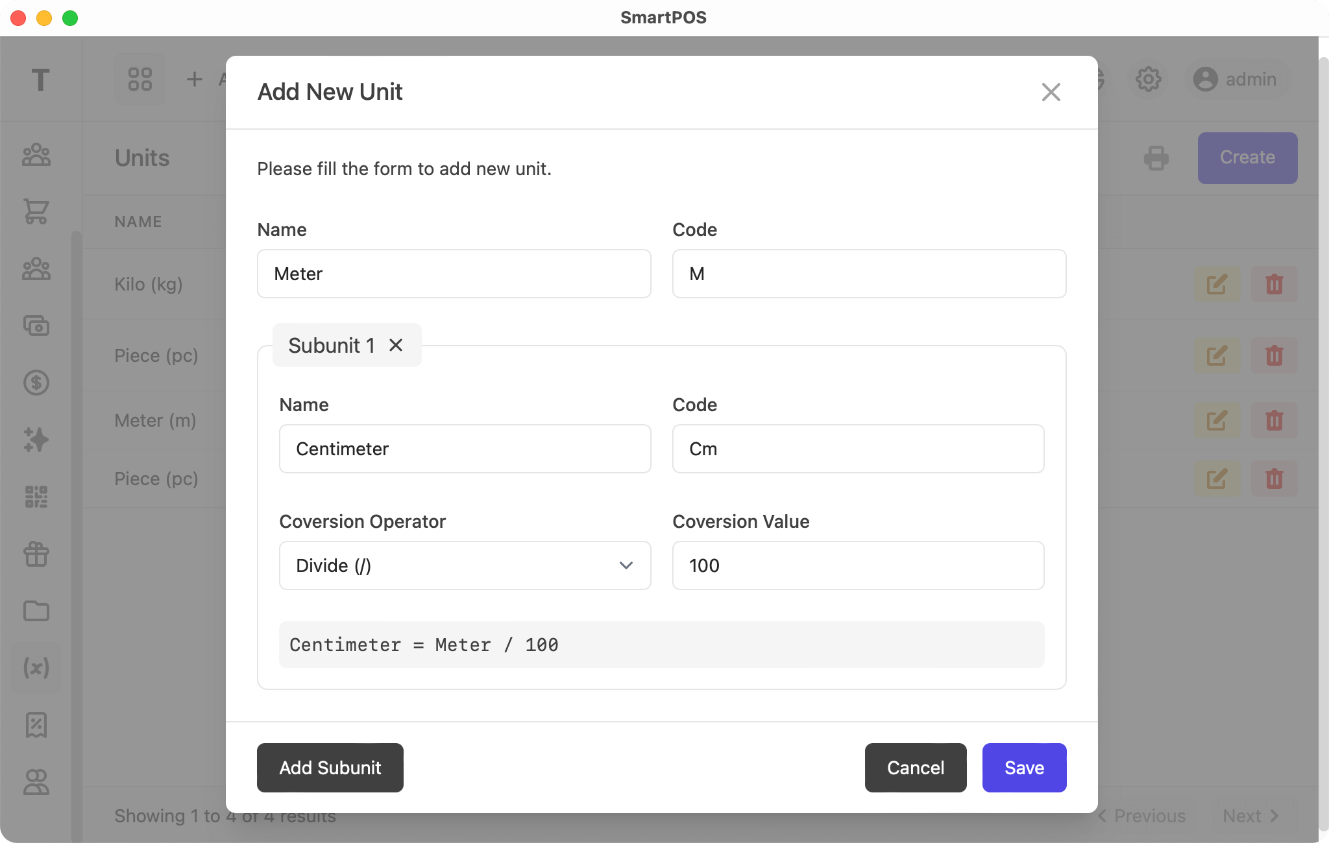Open the QR code sidebar icon
1329x843 pixels.
pyautogui.click(x=36, y=497)
